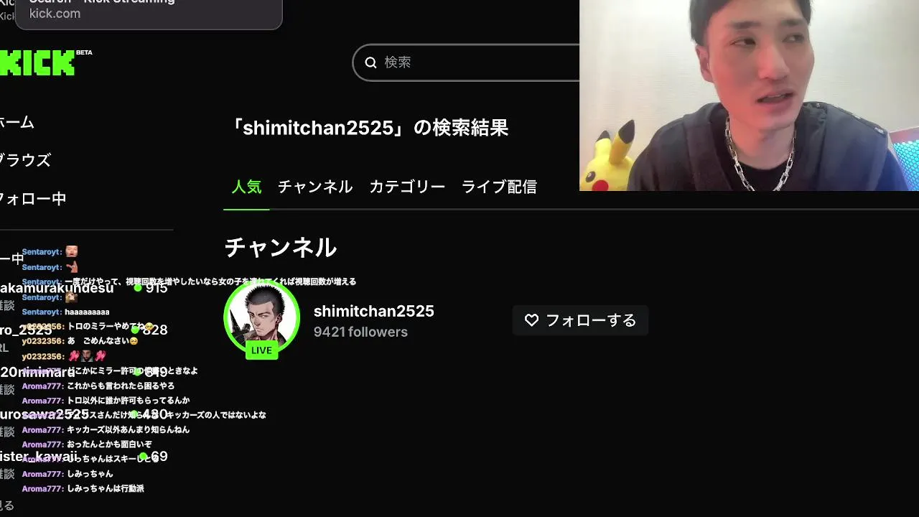919x517 pixels.
Task: Click the green live dot beside 915
Action: click(x=138, y=287)
